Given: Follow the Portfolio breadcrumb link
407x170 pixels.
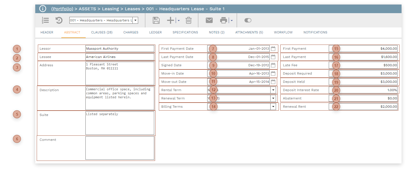Looking at the screenshot, I should [62, 9].
